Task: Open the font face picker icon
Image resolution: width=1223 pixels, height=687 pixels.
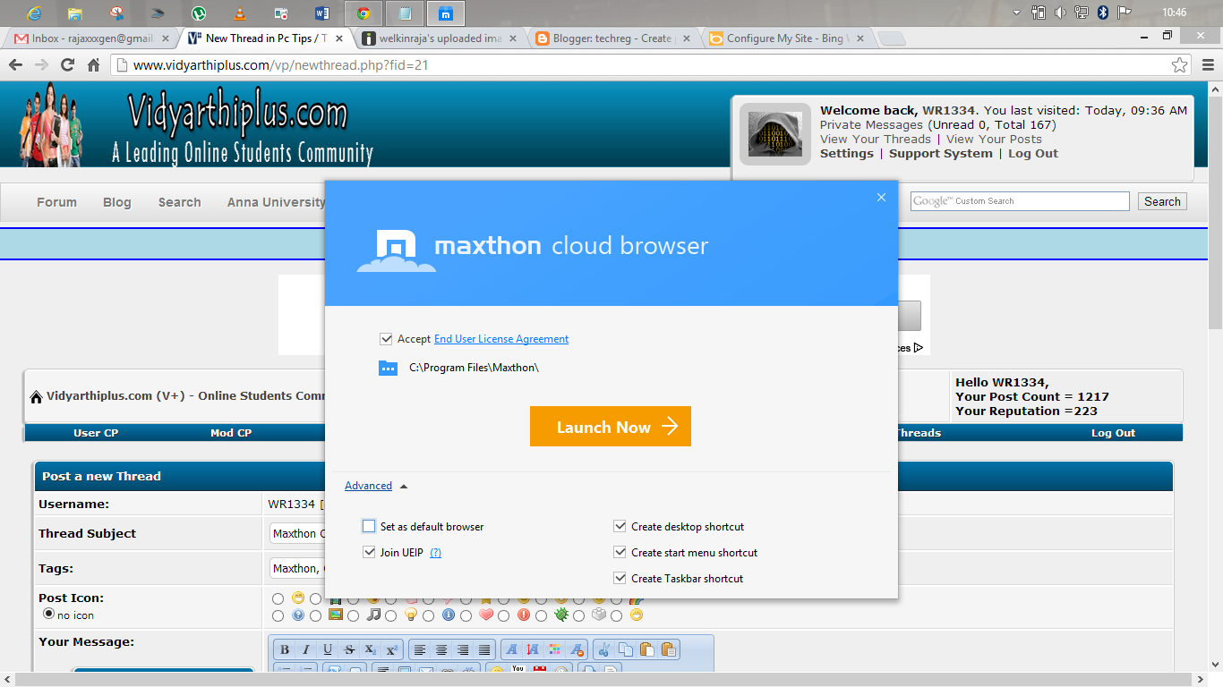Action: [511, 650]
